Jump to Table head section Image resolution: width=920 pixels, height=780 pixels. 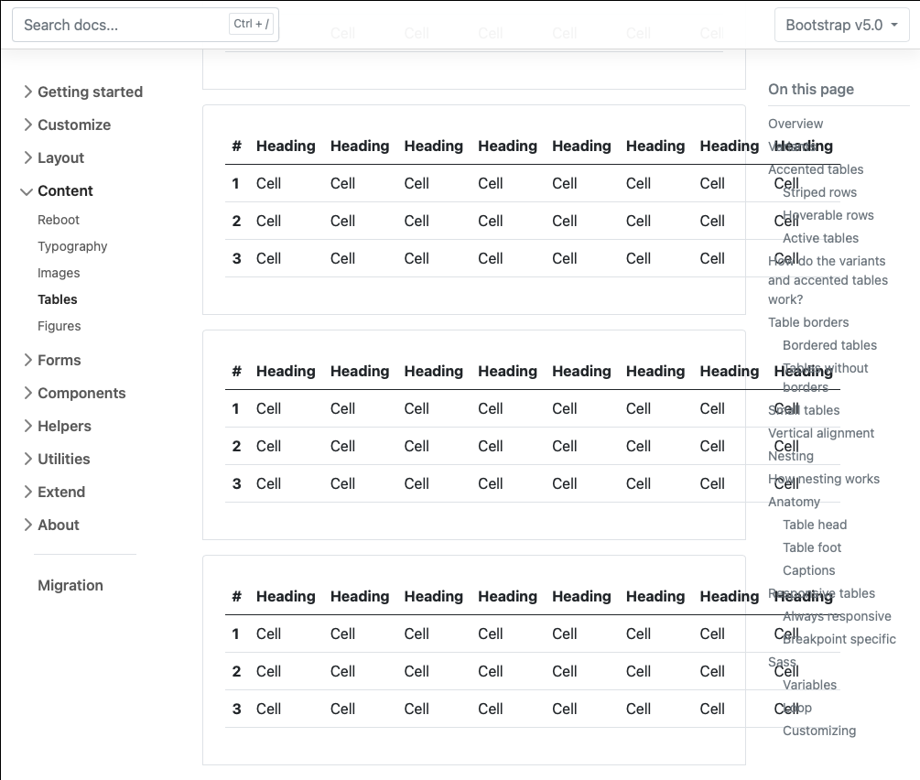(x=815, y=525)
